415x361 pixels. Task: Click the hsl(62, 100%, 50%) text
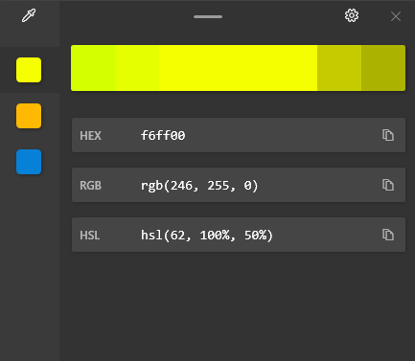tap(207, 236)
